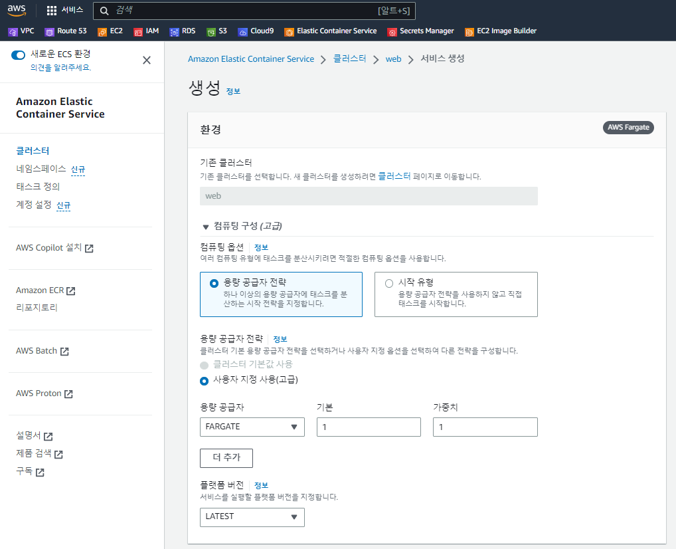Open EC2 Image Builder shortcut icon
Viewport: 676px width, 549px height.
tap(469, 31)
